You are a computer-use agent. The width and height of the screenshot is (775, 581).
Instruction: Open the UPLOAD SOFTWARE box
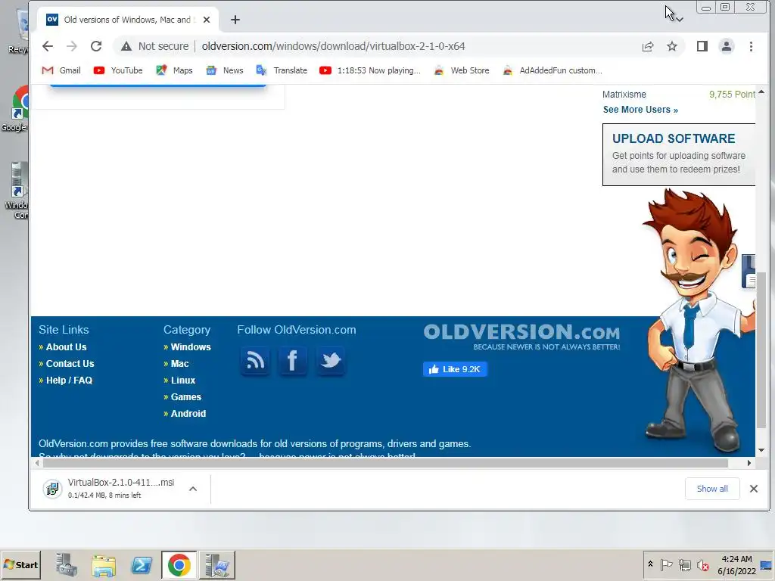click(679, 154)
